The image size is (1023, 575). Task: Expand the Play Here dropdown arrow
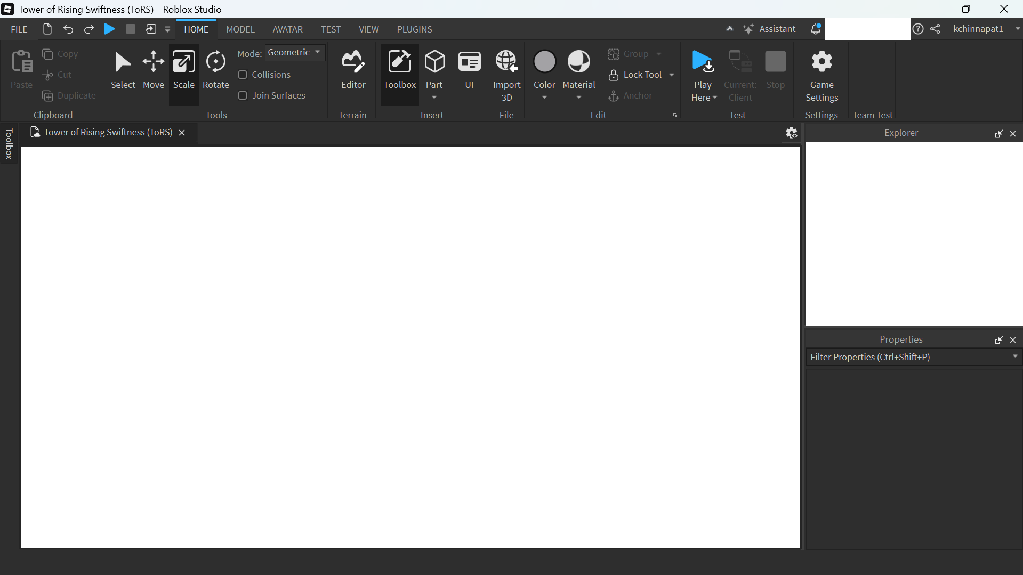[715, 98]
